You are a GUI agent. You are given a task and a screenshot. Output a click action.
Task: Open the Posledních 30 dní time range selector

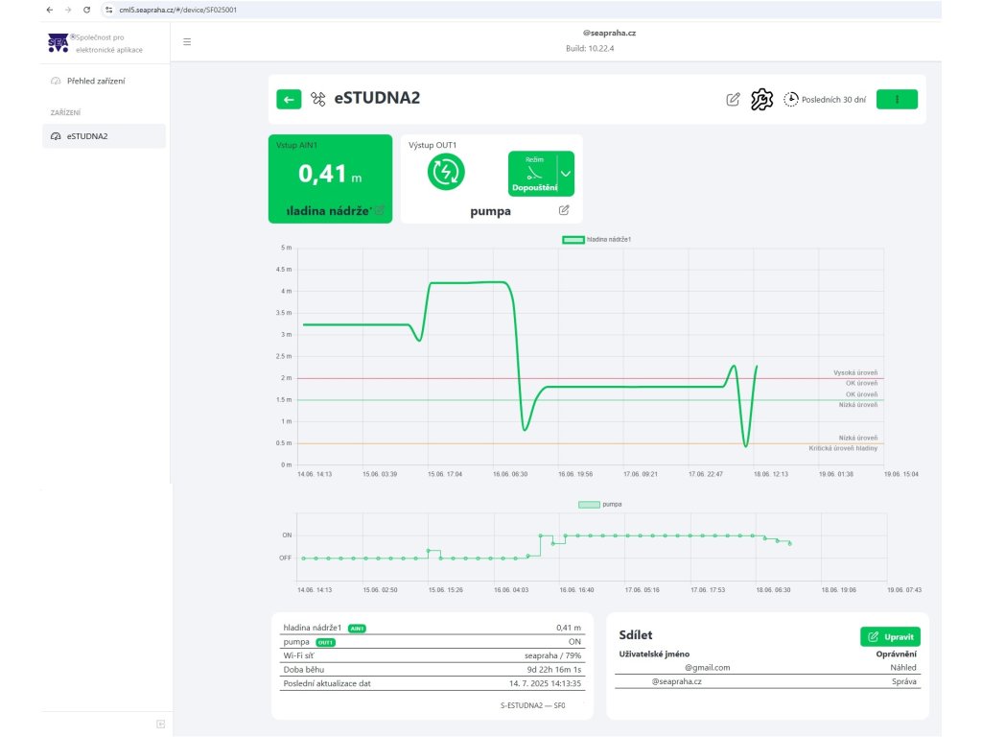click(x=825, y=99)
